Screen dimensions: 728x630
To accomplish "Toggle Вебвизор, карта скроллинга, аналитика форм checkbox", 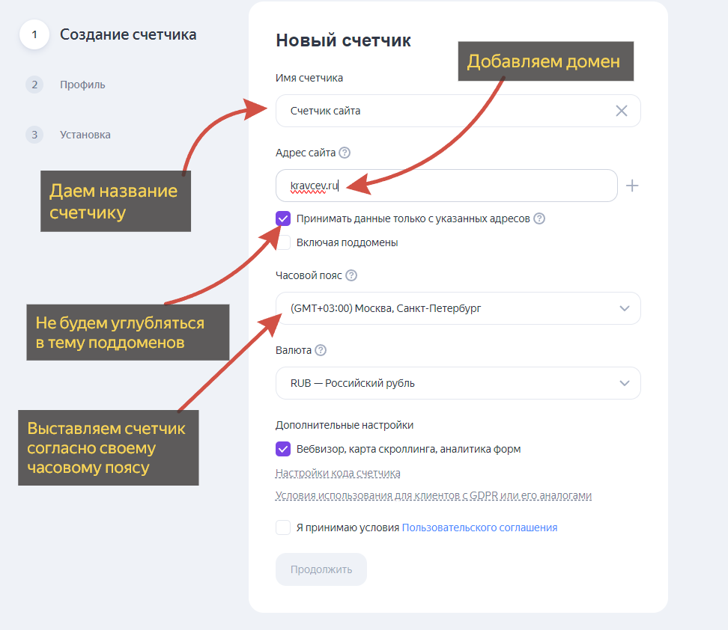I will point(283,449).
